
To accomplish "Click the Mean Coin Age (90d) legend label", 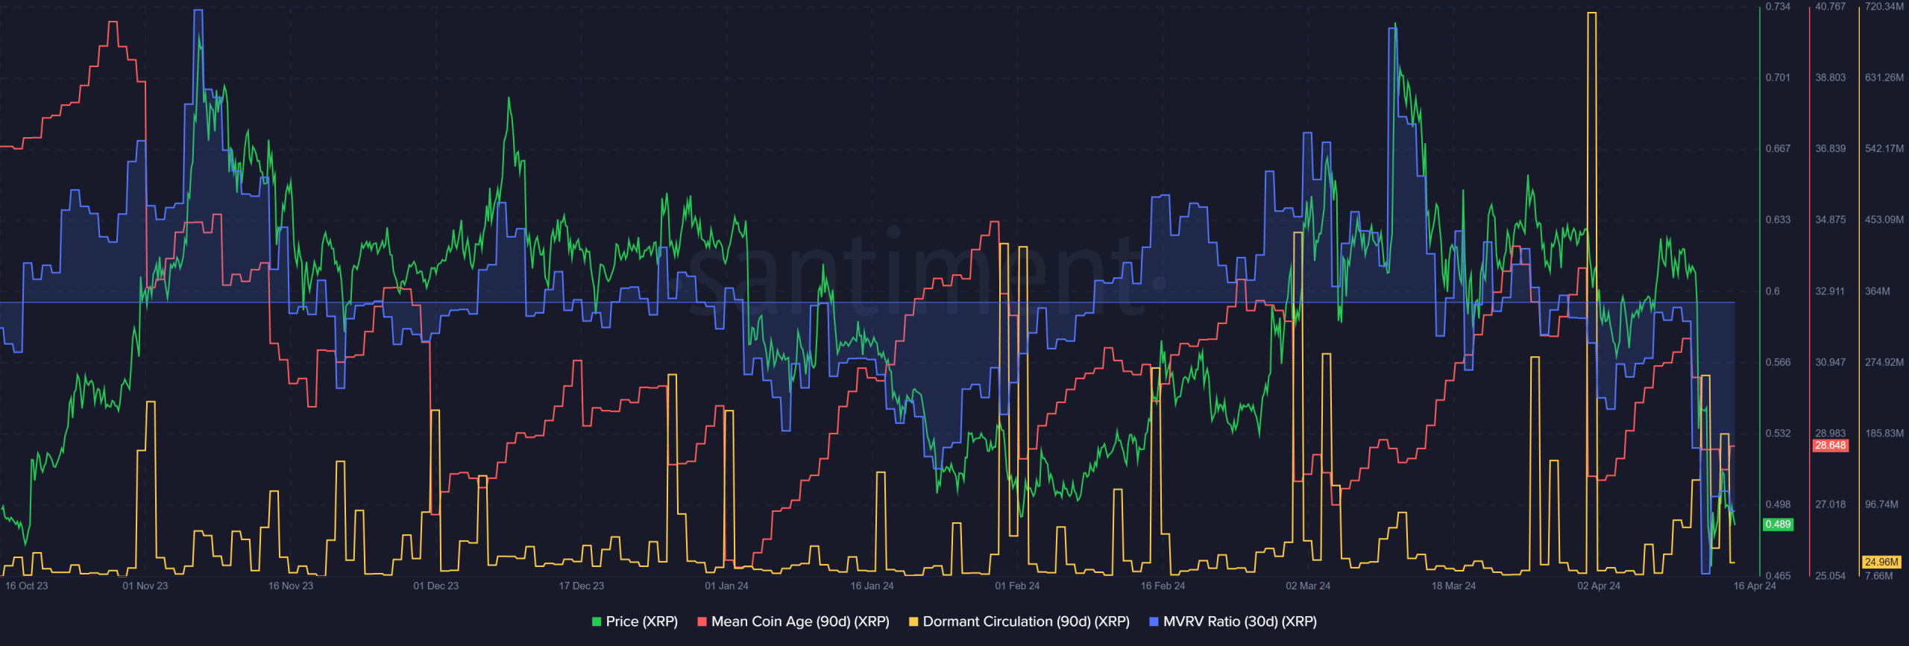I will (x=800, y=621).
